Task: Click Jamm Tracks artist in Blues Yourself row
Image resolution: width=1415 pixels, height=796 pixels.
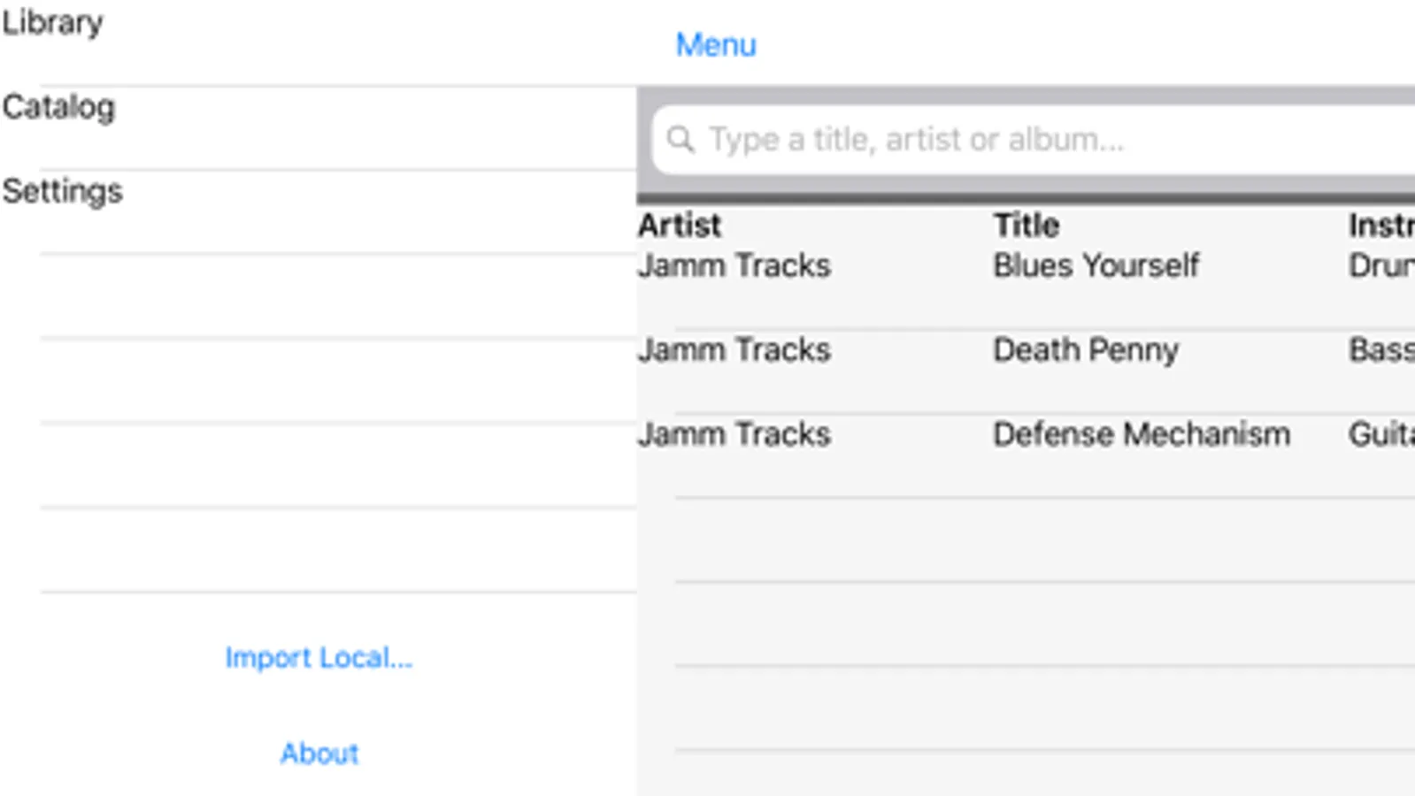Action: coord(734,265)
